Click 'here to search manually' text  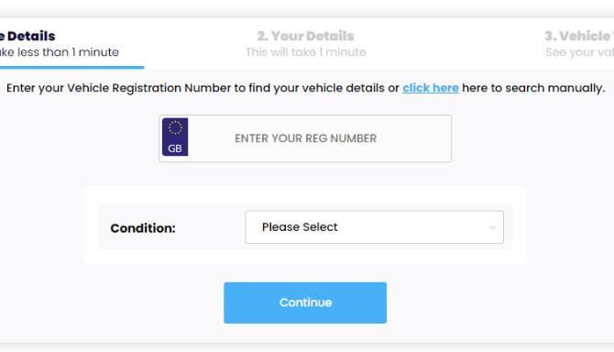pyautogui.click(x=533, y=88)
